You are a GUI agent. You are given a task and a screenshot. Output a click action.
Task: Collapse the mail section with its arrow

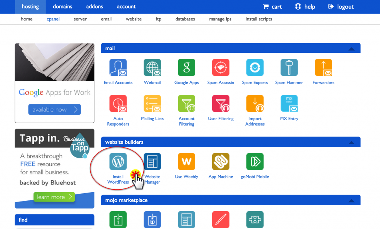point(351,49)
